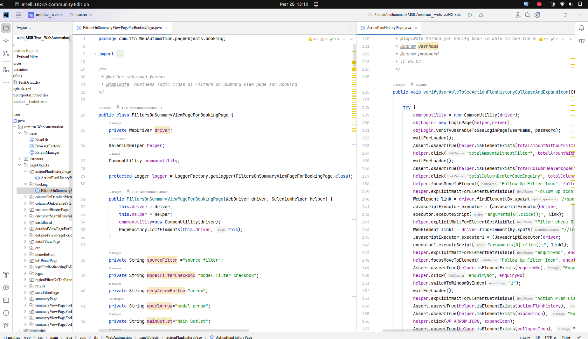
Task: Expand the dashBoard package
Action: pos(25,222)
